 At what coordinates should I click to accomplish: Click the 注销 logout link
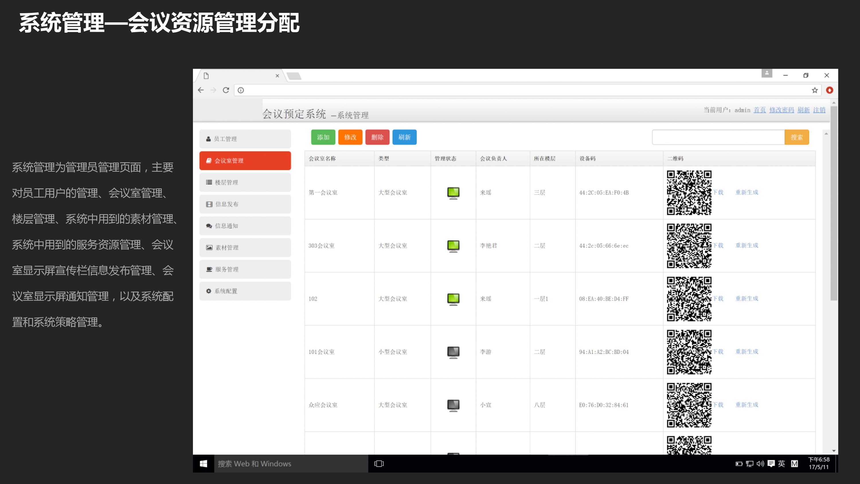pos(819,110)
